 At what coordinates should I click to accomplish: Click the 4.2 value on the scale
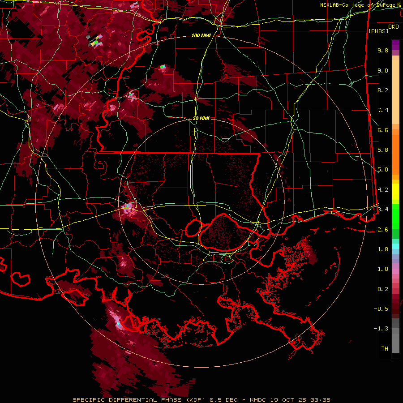[383, 190]
